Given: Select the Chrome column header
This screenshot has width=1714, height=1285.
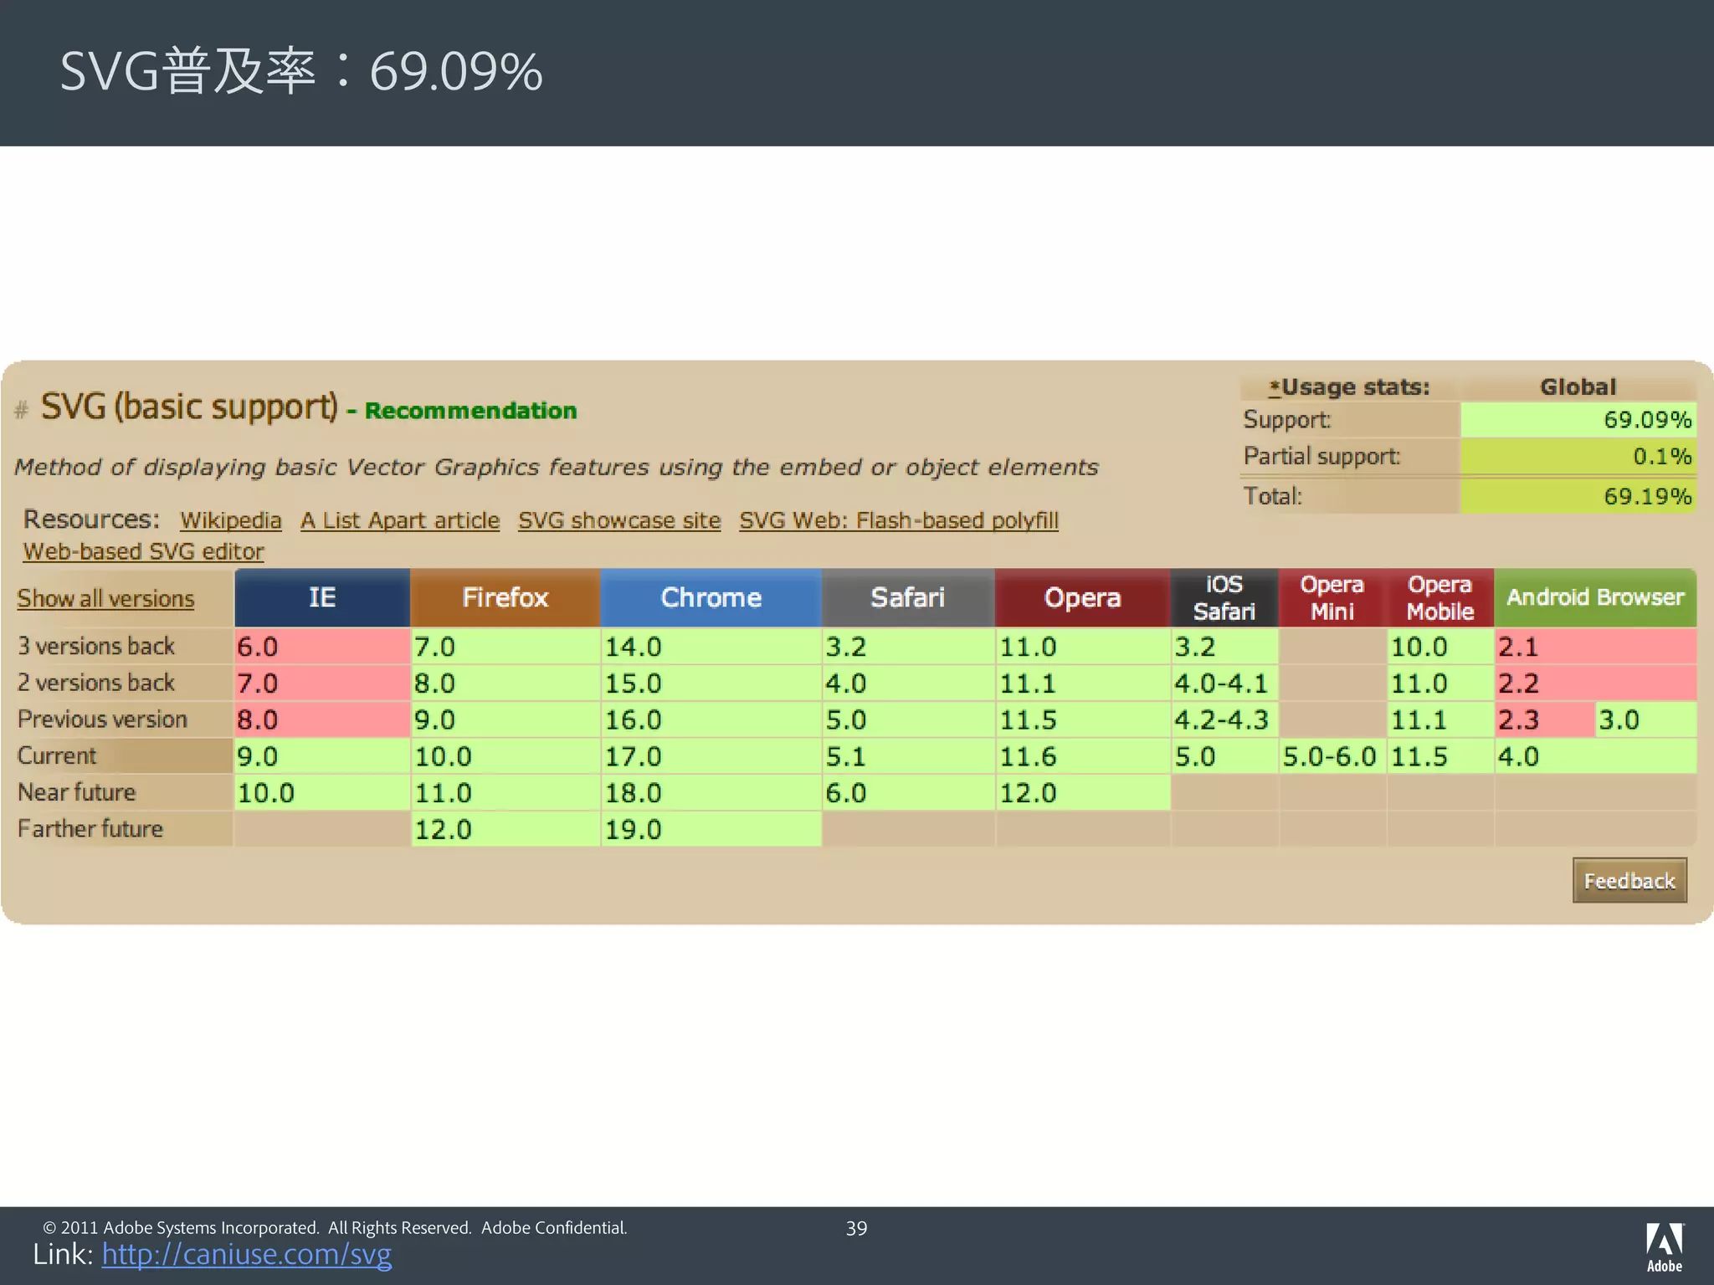Looking at the screenshot, I should [x=711, y=597].
